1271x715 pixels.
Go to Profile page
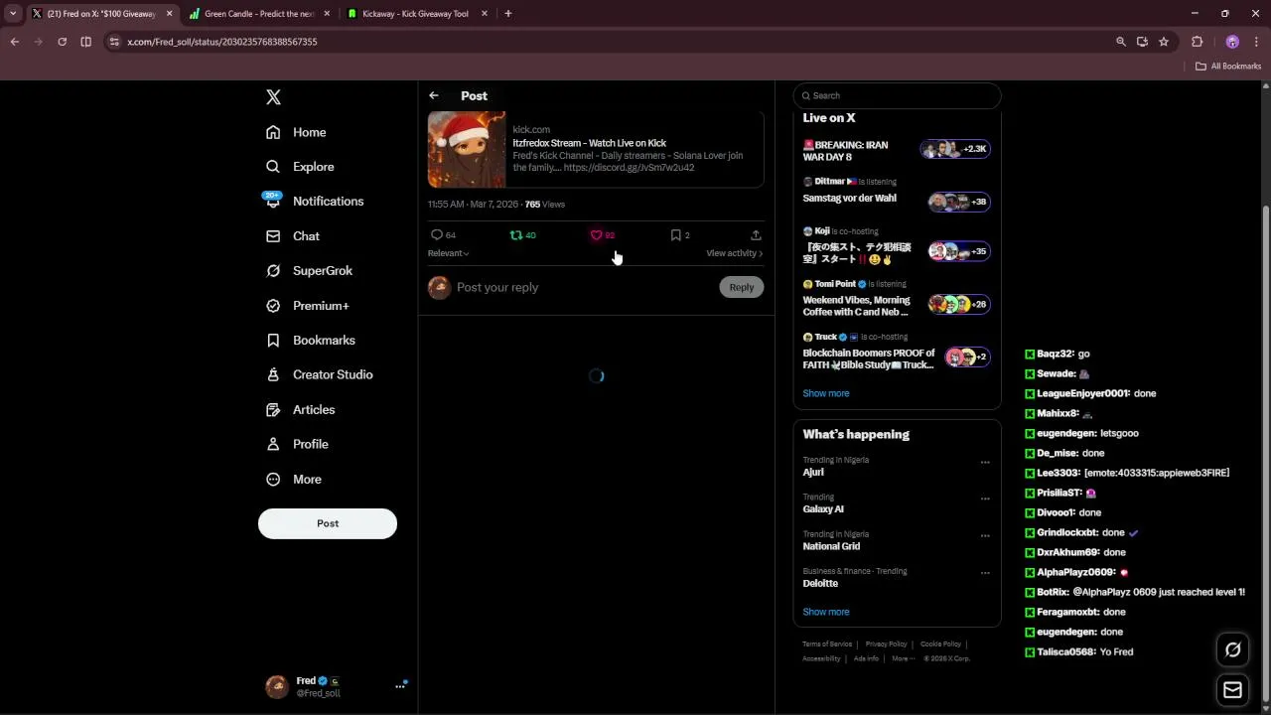(297, 444)
